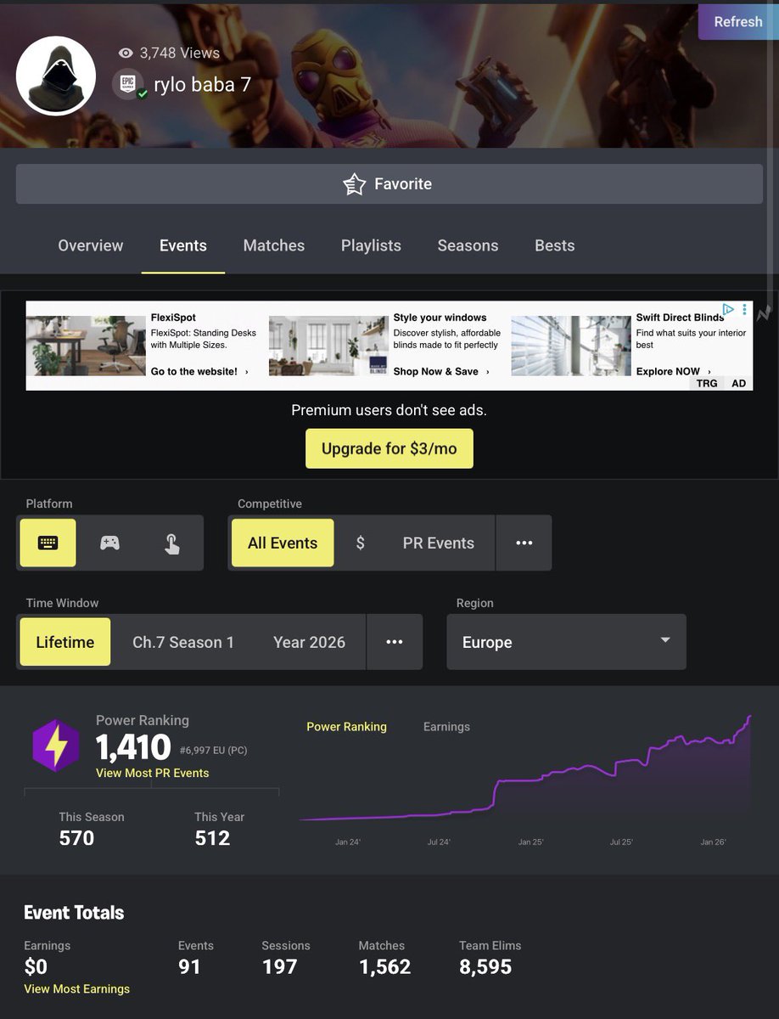Screen dimensions: 779x1019
Task: Open the Bests tab
Action: click(x=555, y=245)
